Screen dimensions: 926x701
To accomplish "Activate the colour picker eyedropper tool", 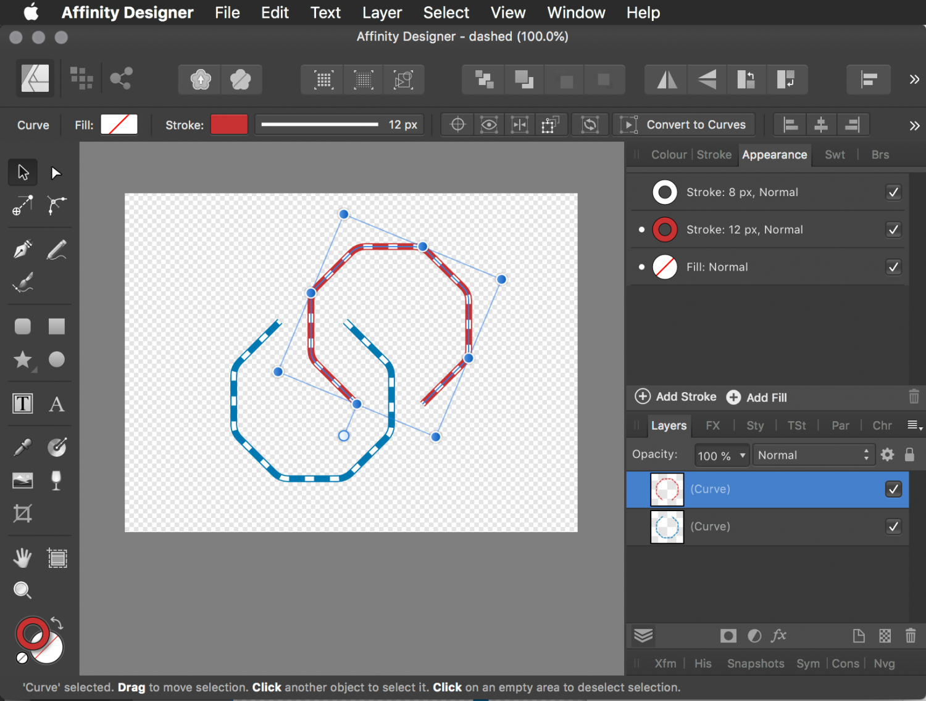I will pos(23,447).
